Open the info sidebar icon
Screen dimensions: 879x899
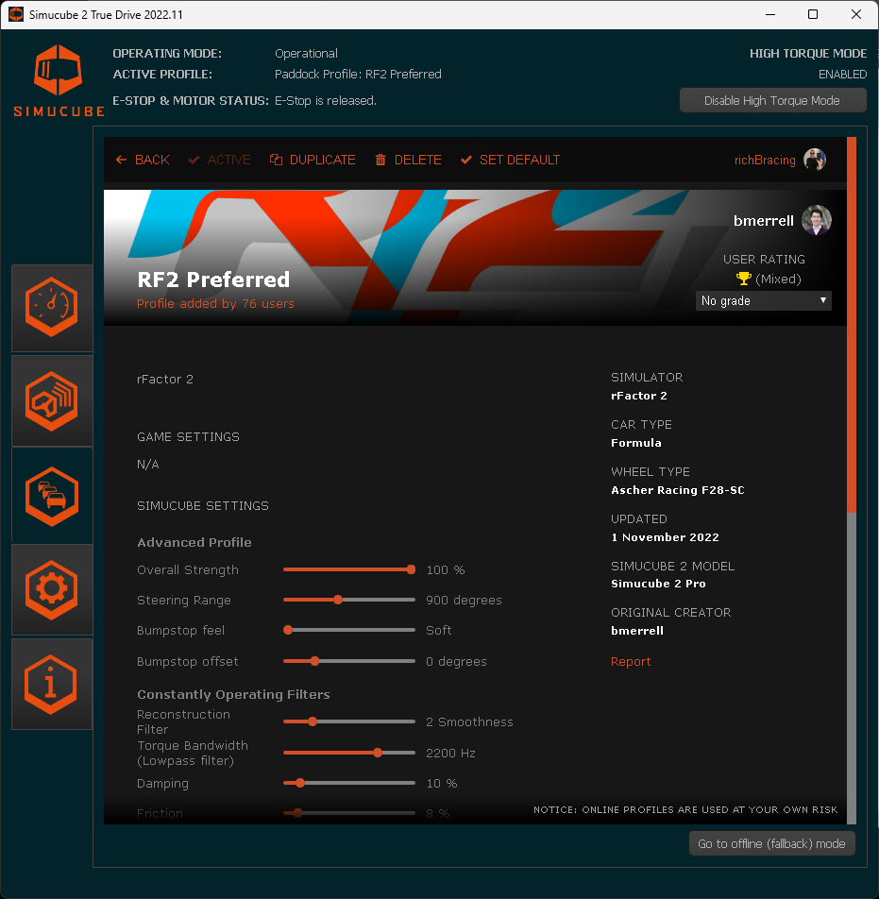pos(52,684)
